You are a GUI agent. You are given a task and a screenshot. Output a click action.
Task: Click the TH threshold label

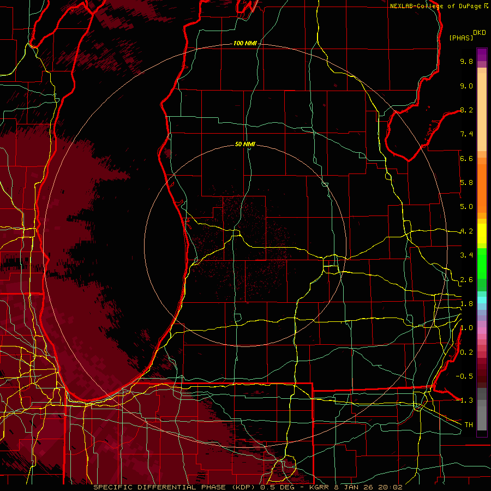(469, 425)
